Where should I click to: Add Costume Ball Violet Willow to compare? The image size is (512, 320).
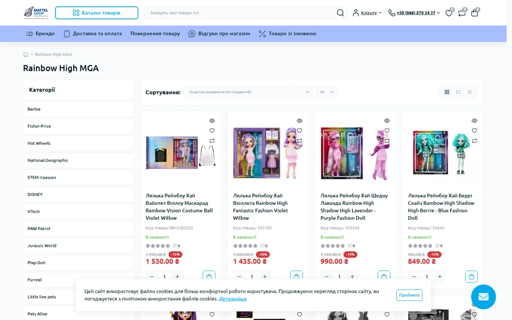[x=212, y=141]
